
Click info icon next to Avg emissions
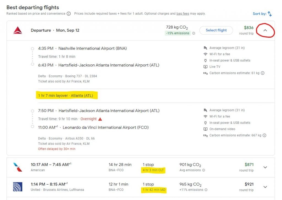(x=204, y=170)
